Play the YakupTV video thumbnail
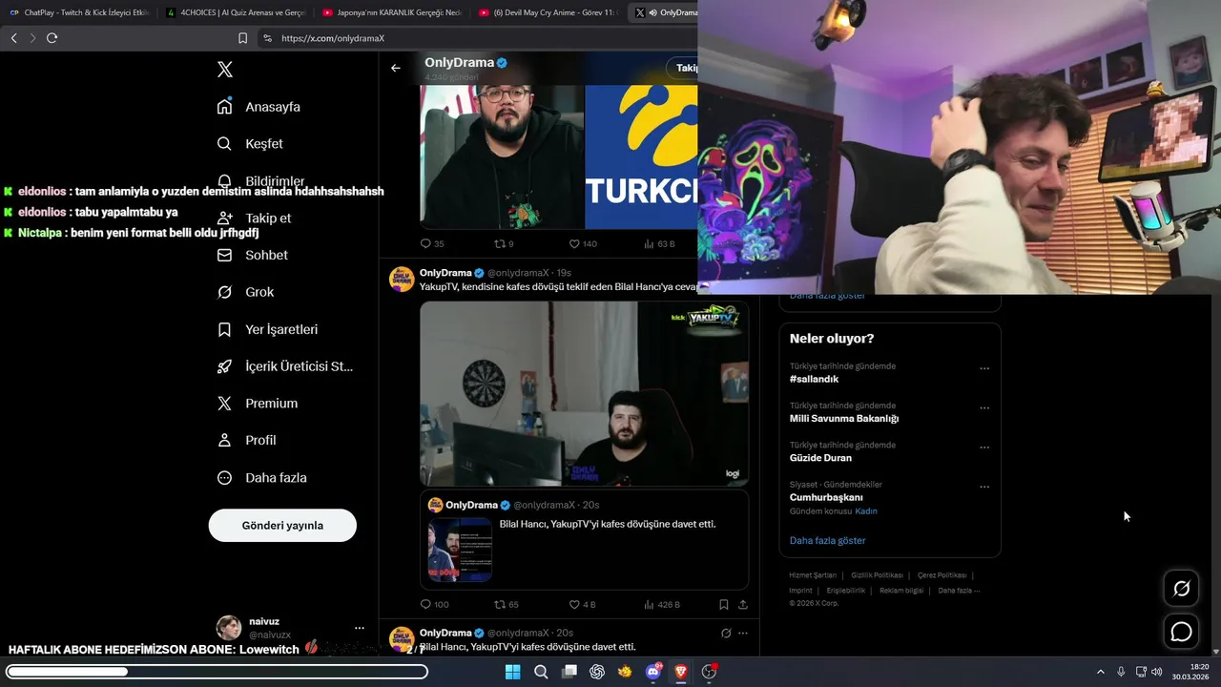This screenshot has width=1221, height=687. (x=584, y=394)
